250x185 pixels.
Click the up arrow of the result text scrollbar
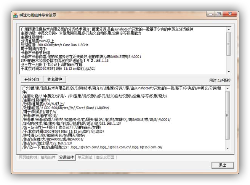[x=228, y=88]
